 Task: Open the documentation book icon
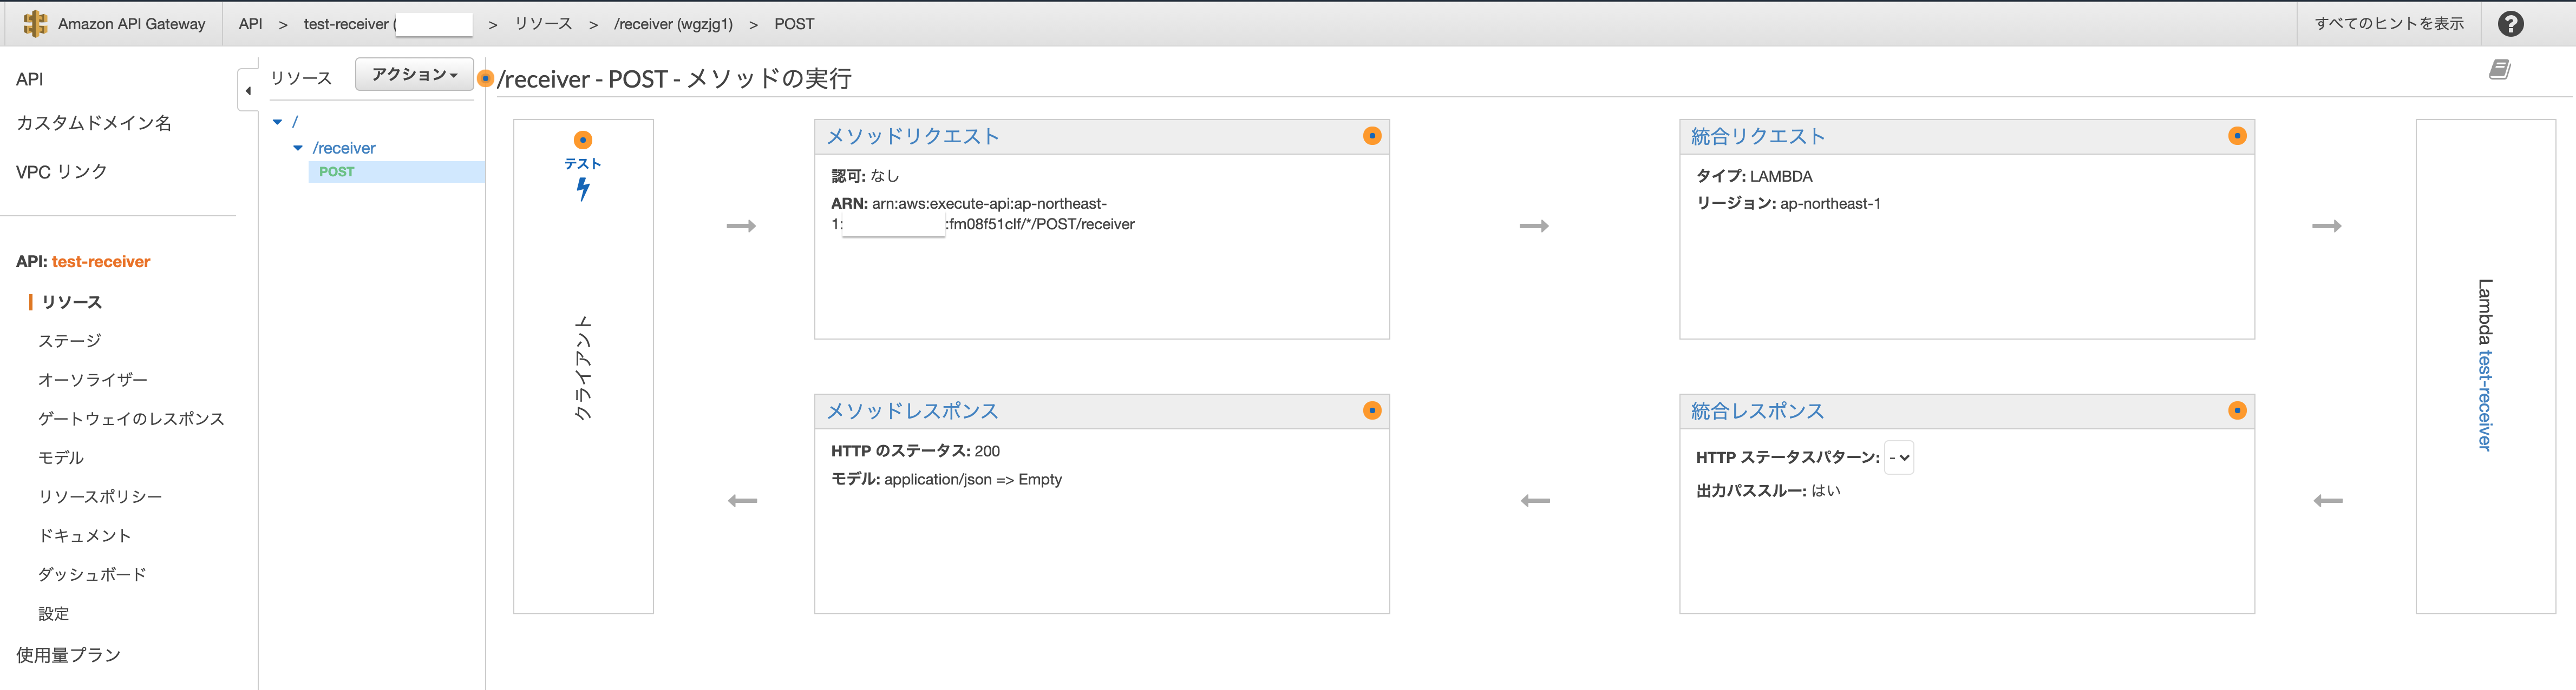(x=2499, y=70)
